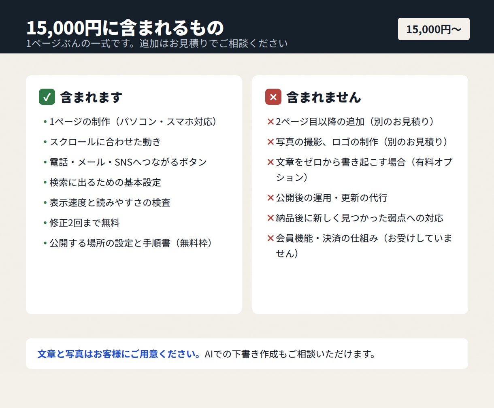Viewport: 494px width, 408px height.
Task: Select the item 修正2回まで無料
Action: [85, 223]
